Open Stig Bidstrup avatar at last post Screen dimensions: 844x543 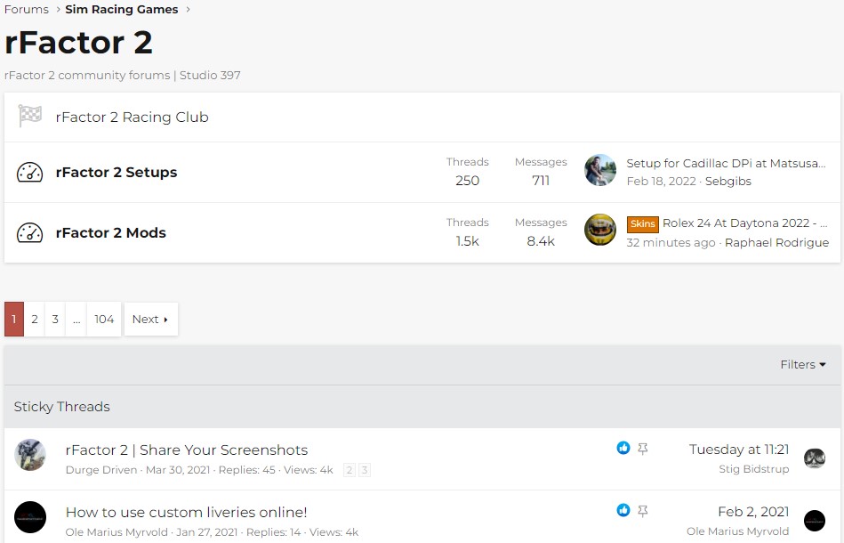point(815,458)
